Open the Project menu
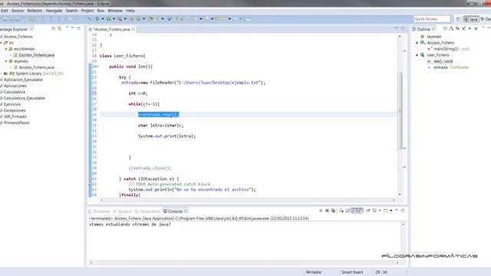 (87, 11)
